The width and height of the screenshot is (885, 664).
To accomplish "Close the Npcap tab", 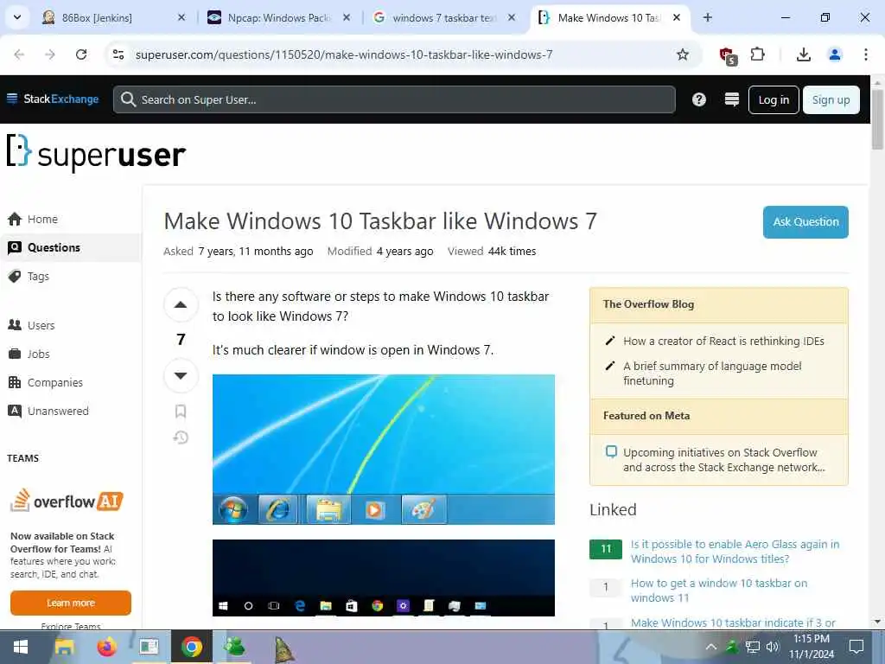I will coord(347,17).
